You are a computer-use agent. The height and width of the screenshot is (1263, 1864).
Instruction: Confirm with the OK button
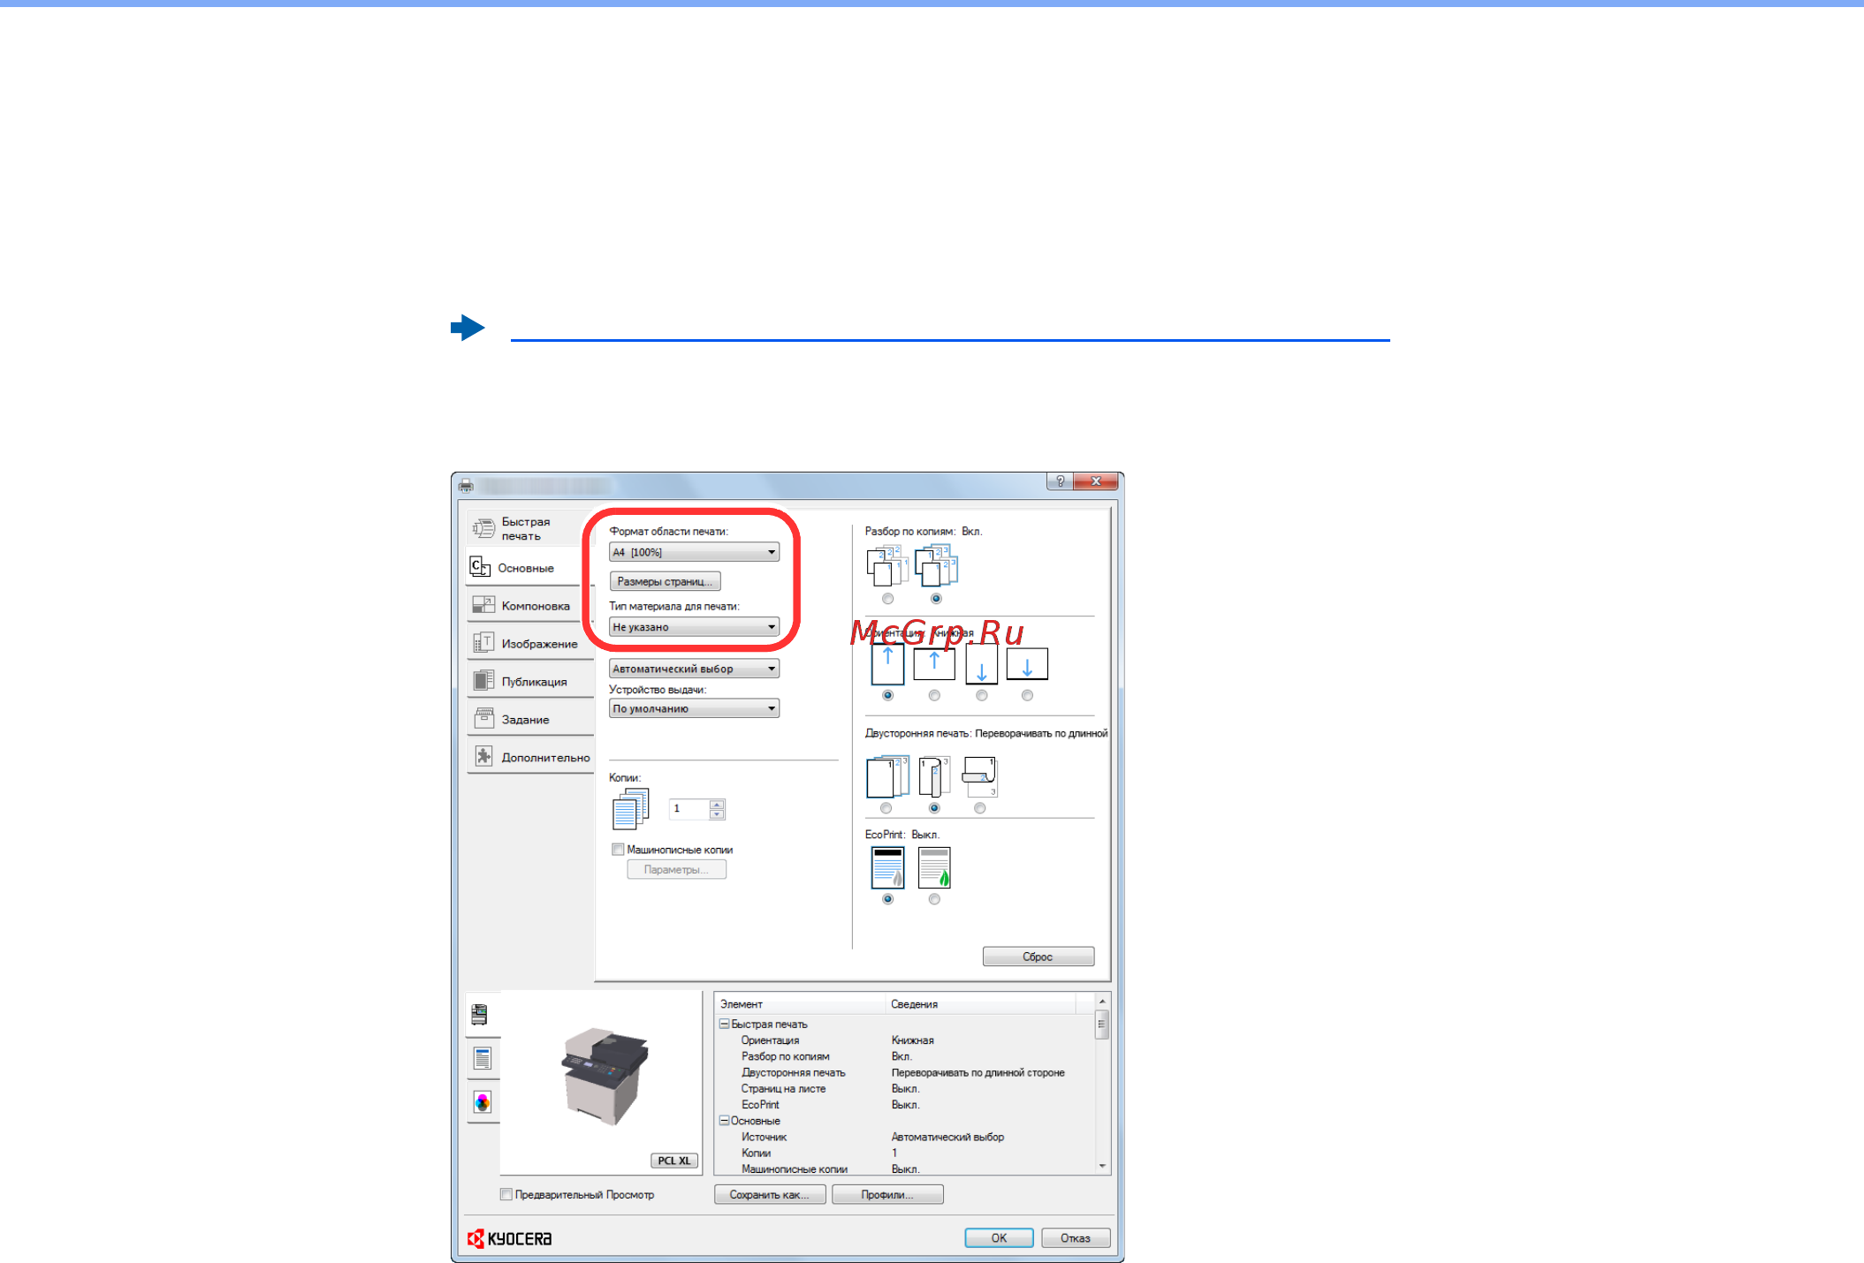999,1238
